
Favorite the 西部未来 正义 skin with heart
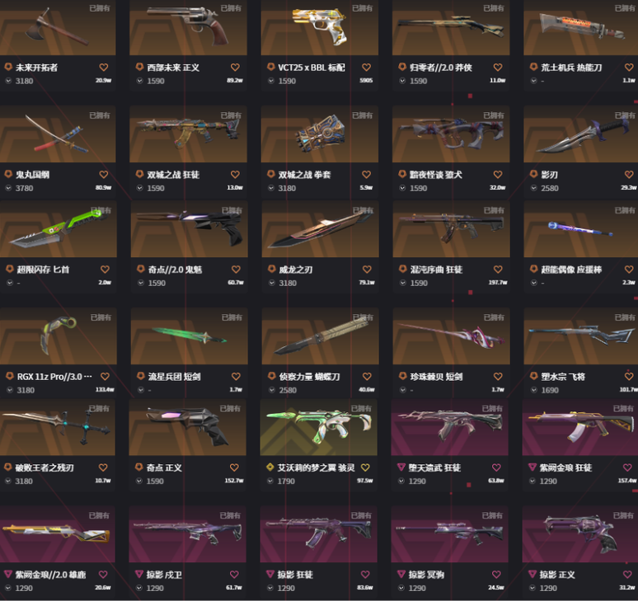click(x=235, y=67)
